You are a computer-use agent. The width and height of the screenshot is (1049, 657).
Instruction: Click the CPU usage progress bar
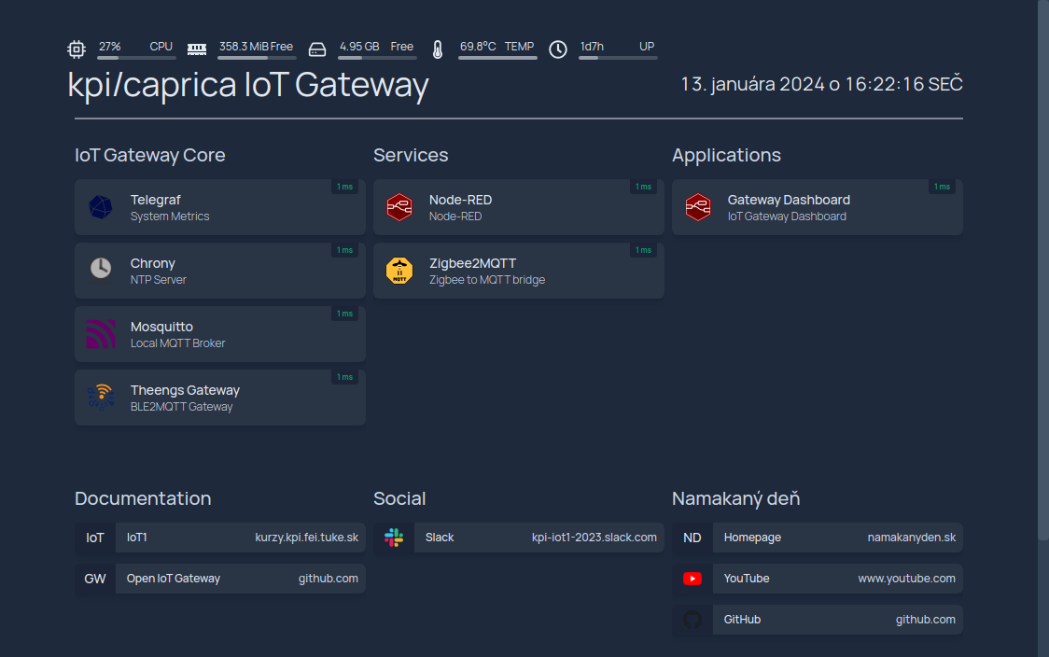tap(137, 58)
